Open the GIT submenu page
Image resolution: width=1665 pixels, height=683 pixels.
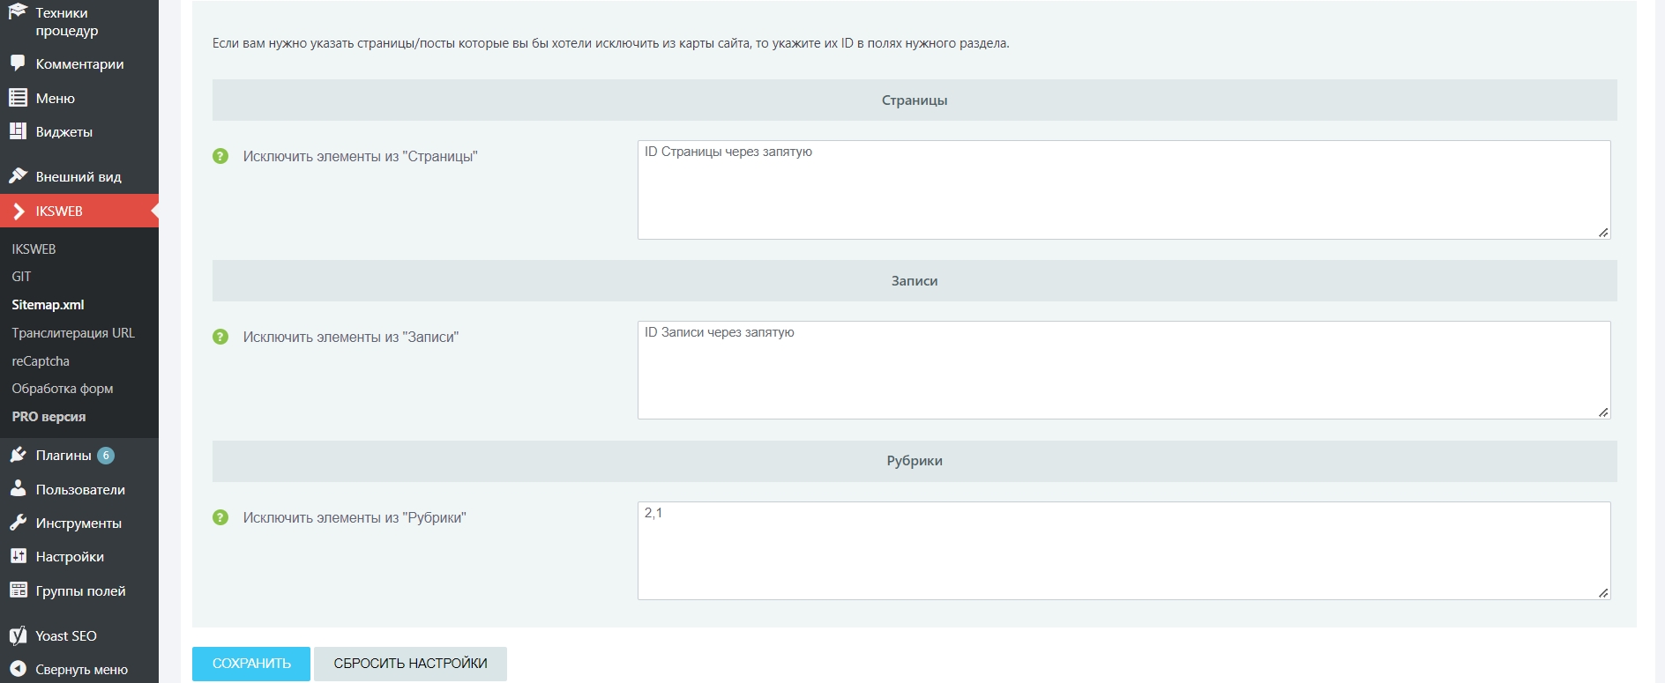(x=21, y=276)
